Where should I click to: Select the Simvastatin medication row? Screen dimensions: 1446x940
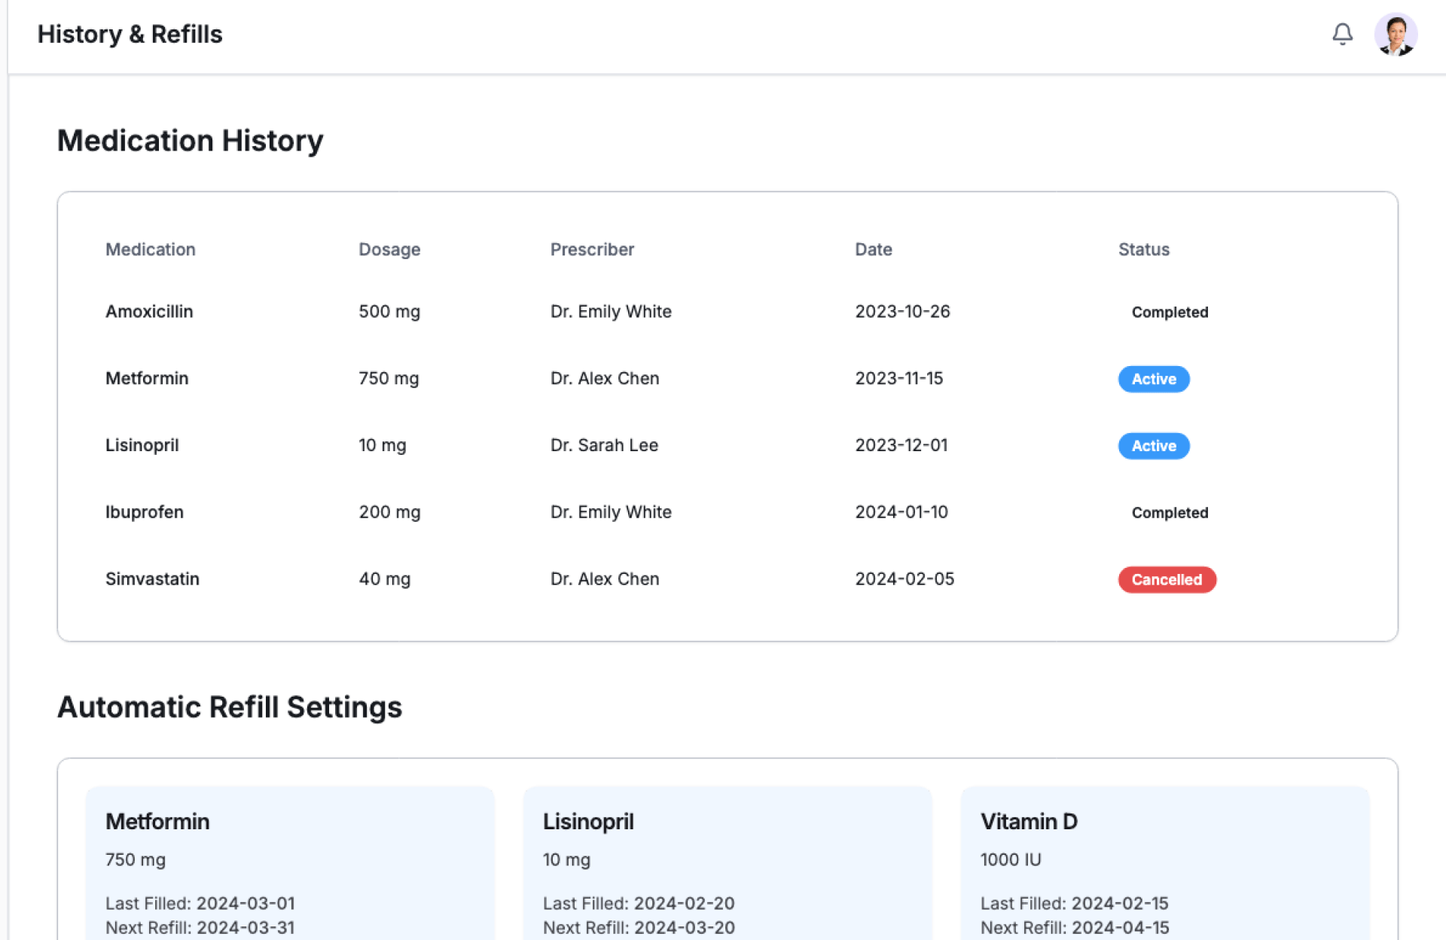point(152,578)
